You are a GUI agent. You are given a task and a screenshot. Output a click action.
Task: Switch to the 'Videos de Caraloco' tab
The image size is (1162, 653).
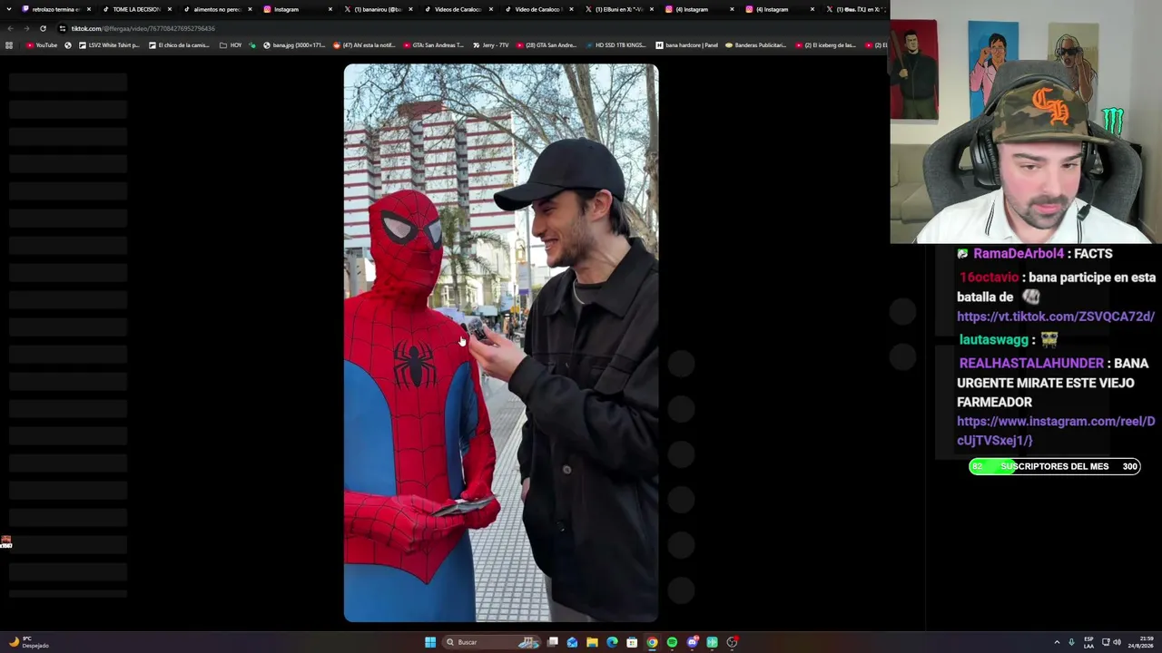(458, 9)
